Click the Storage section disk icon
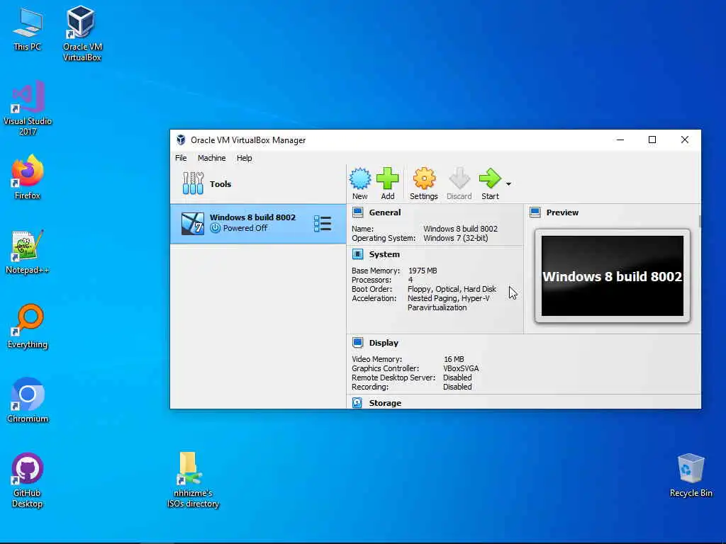Screen dimensions: 726x544 click(x=357, y=403)
